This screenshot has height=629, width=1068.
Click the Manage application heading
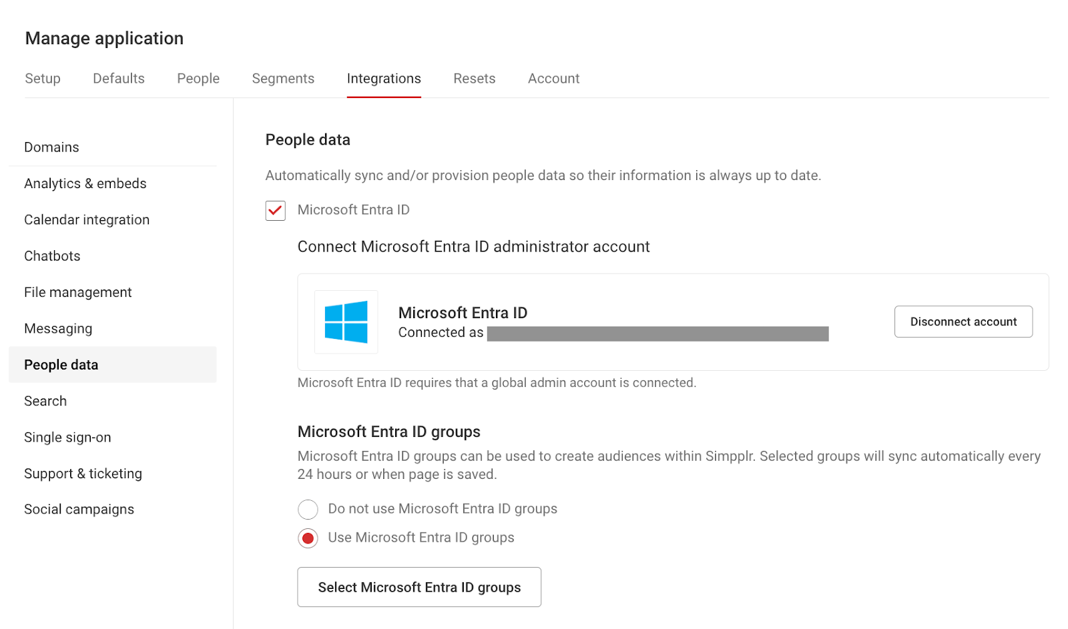(104, 39)
